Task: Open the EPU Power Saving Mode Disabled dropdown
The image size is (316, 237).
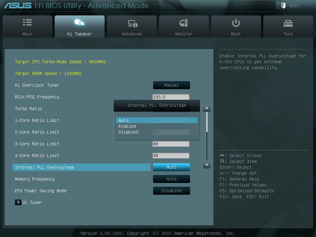Action: click(172, 191)
